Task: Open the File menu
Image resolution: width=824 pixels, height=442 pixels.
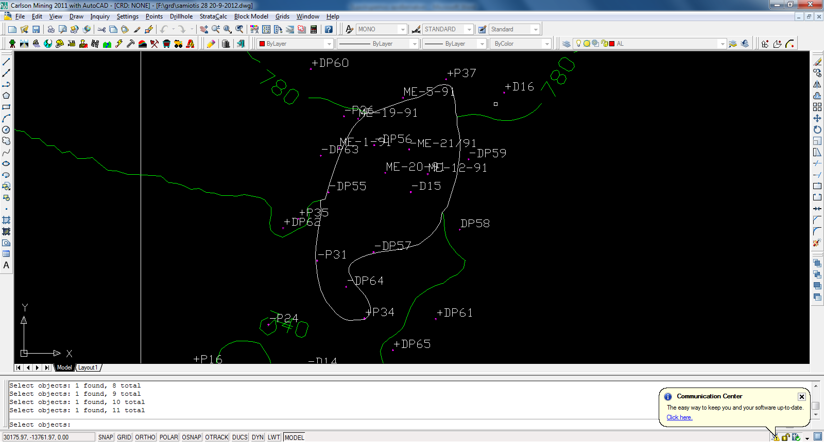Action: (20, 16)
